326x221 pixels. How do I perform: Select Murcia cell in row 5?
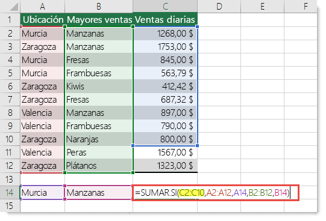(x=43, y=73)
